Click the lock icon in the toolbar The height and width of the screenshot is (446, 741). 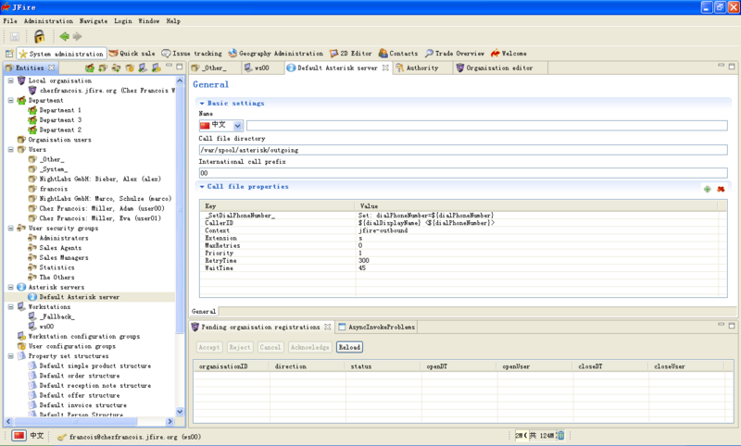39,37
